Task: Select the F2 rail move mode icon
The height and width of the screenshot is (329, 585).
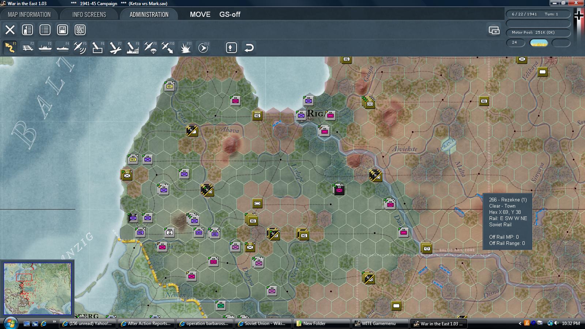Action: click(27, 48)
